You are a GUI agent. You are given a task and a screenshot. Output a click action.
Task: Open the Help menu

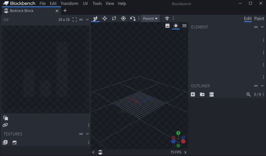pos(122,3)
